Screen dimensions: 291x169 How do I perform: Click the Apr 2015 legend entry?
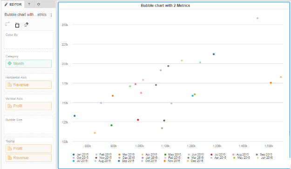coord(149,155)
